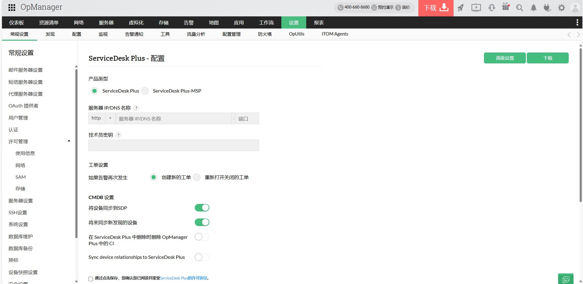
Task: Click the 技术员密钥 input field
Action: pyautogui.click(x=174, y=145)
